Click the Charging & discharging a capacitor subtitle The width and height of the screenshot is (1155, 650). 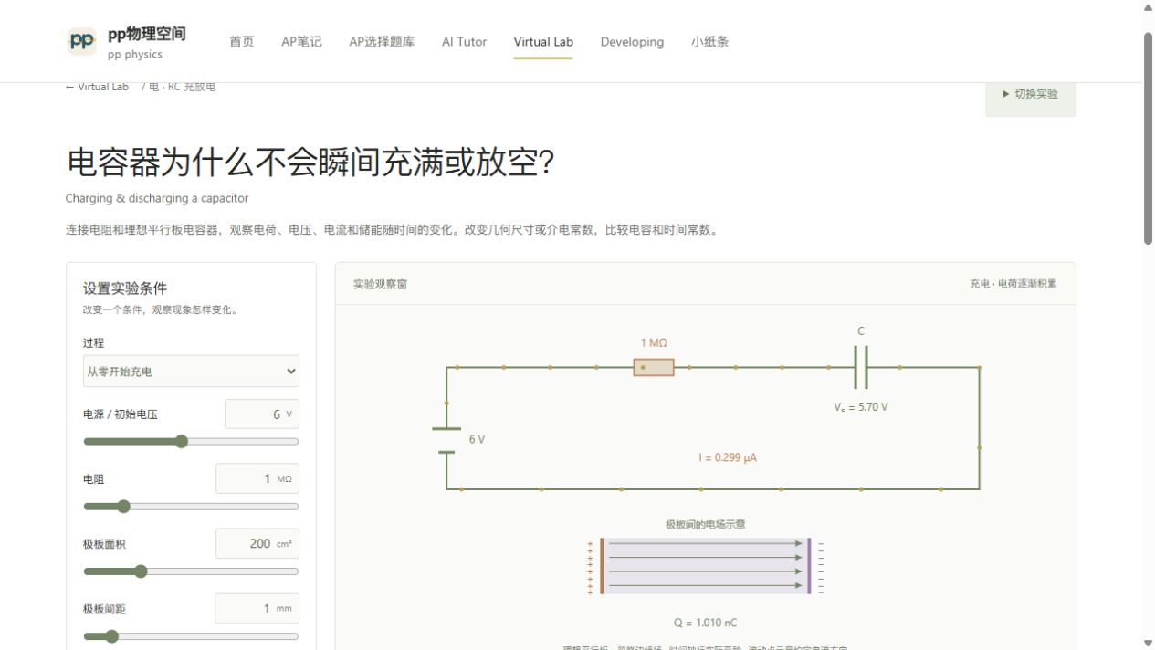tap(157, 198)
